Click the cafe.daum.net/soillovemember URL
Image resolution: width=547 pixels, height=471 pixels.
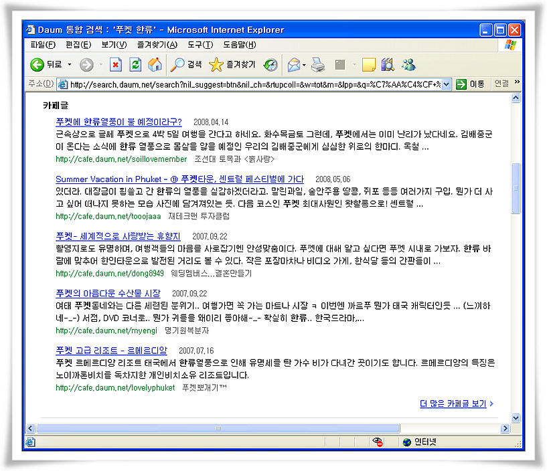pos(121,159)
